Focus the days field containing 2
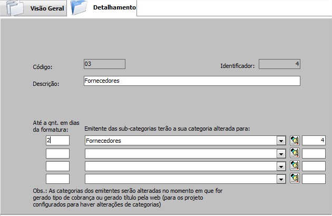 (x=57, y=141)
